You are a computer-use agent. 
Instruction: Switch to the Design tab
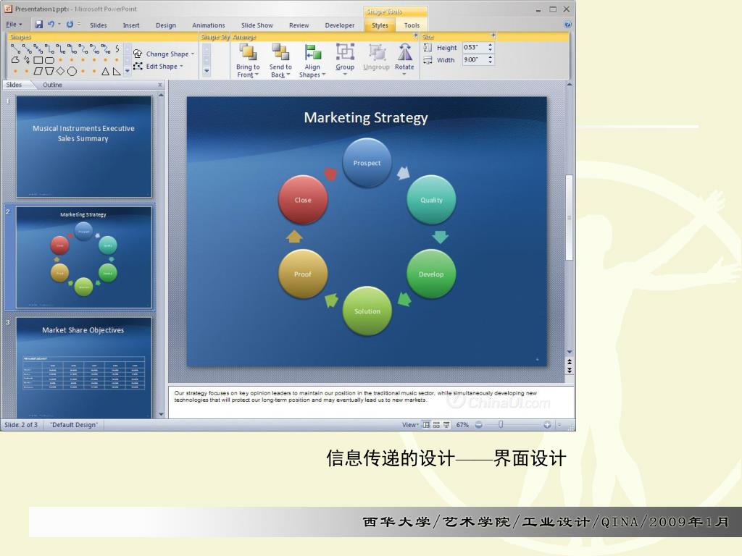(166, 25)
